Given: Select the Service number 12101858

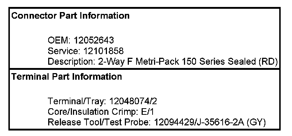Looking at the screenshot, I should (103, 51).
